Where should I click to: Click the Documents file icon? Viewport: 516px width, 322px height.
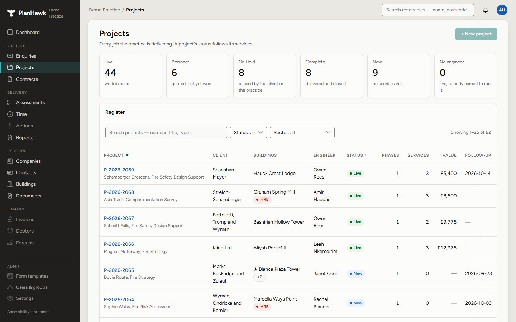coord(10,196)
